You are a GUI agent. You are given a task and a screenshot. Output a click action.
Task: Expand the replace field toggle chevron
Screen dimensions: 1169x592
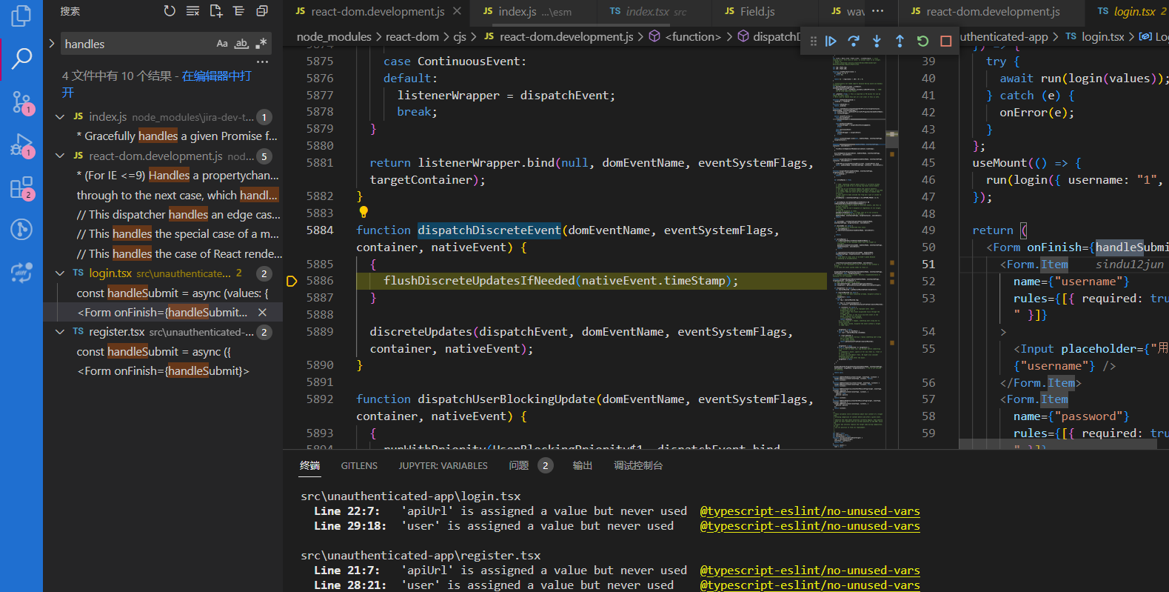pyautogui.click(x=51, y=44)
